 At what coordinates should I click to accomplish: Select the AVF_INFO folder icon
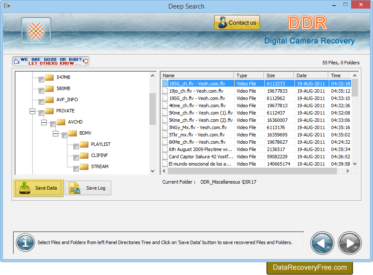49,100
